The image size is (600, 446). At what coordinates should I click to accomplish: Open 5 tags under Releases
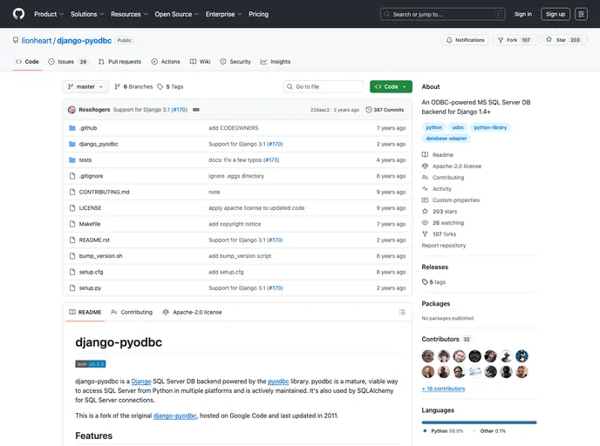(x=434, y=282)
